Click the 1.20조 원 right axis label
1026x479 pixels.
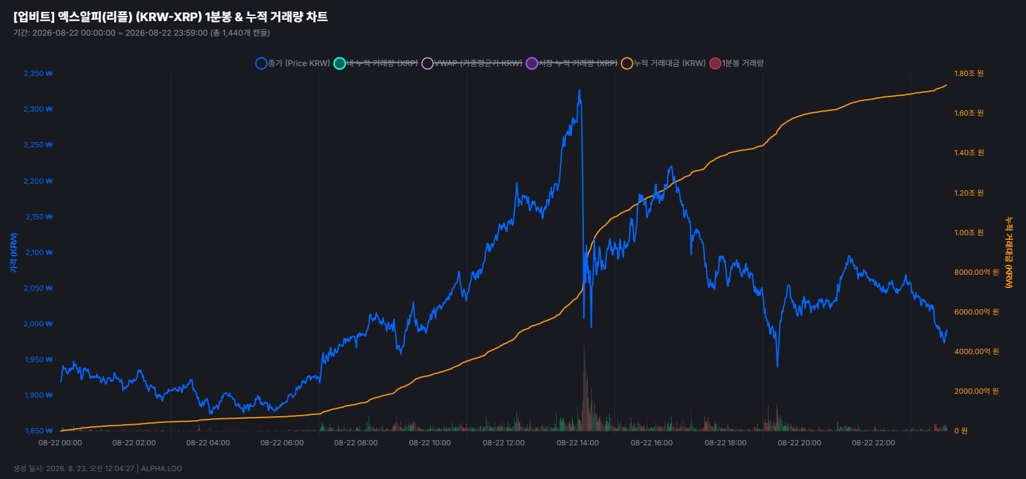click(968, 193)
